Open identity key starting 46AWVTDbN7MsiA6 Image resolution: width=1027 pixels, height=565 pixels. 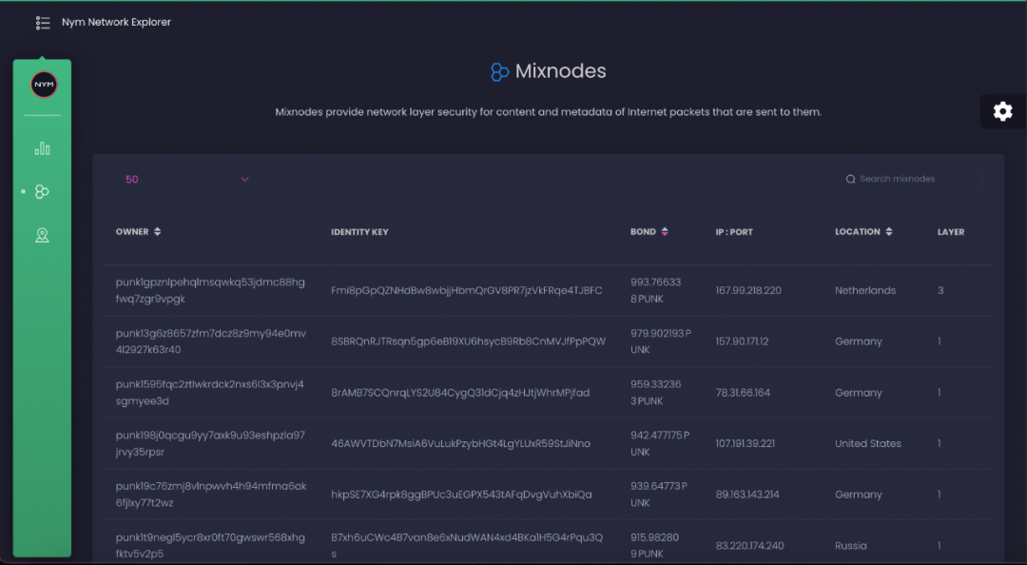point(460,444)
